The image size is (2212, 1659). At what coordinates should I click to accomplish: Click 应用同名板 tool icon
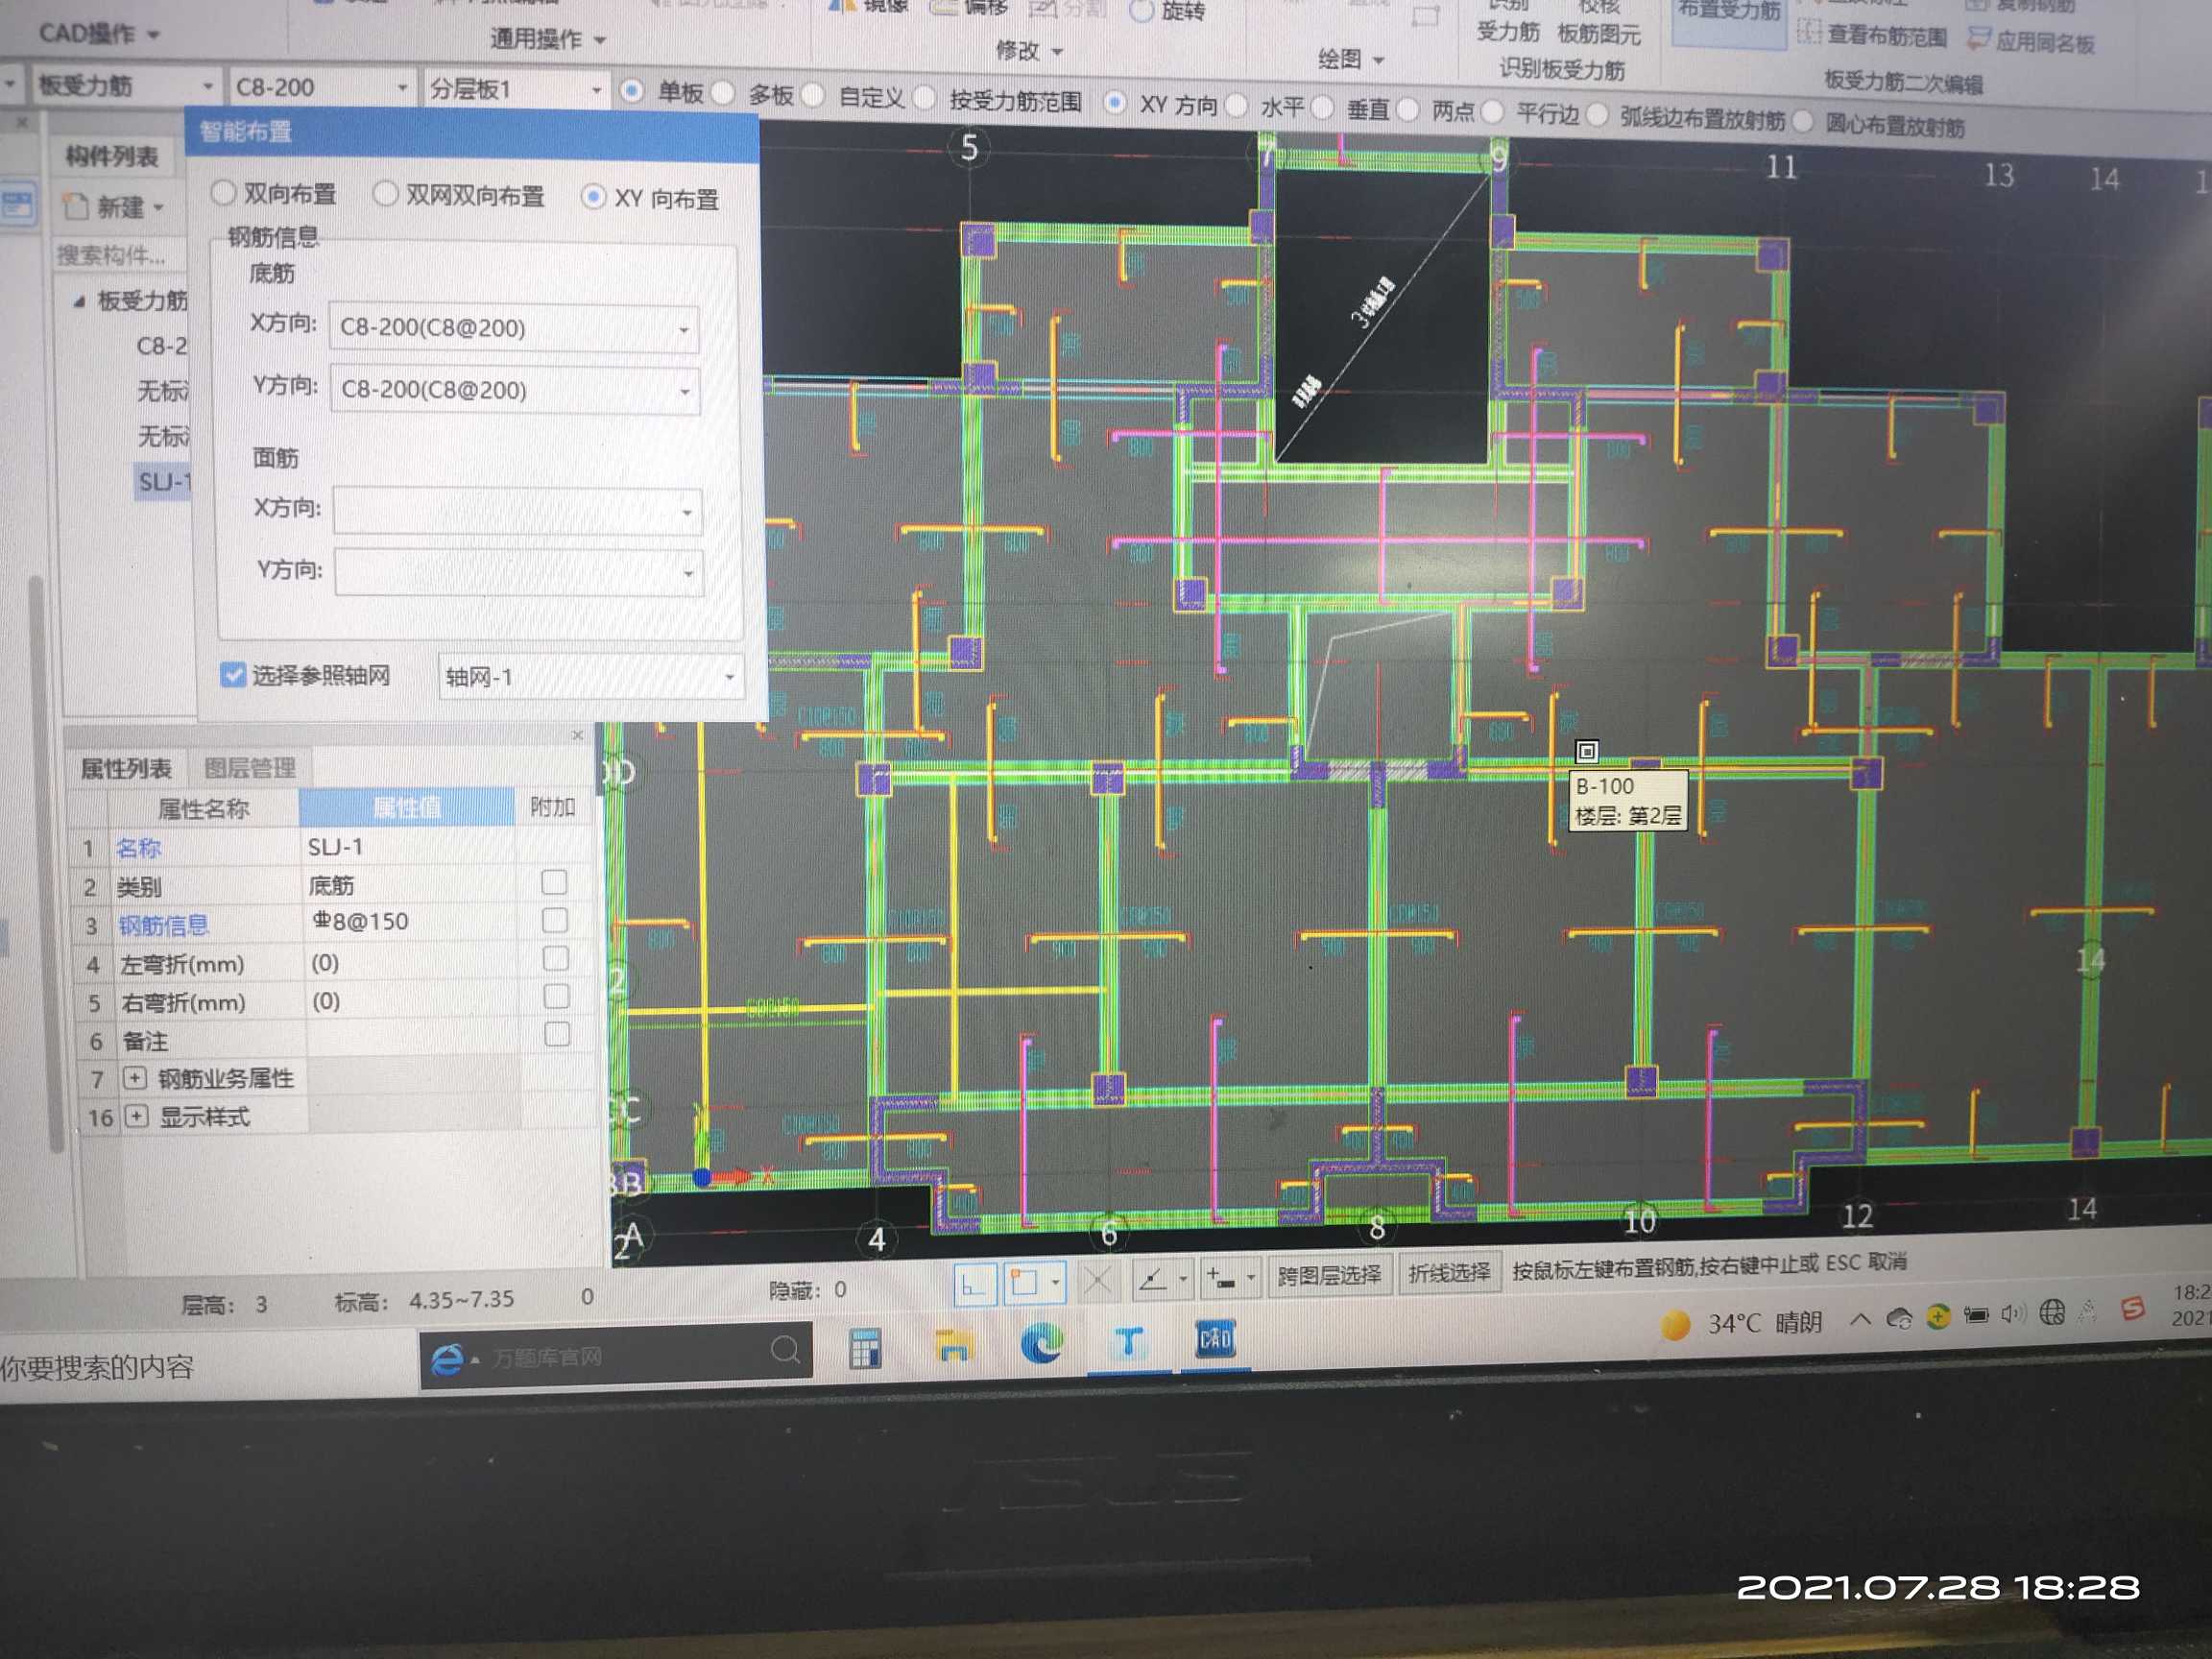pyautogui.click(x=1977, y=38)
